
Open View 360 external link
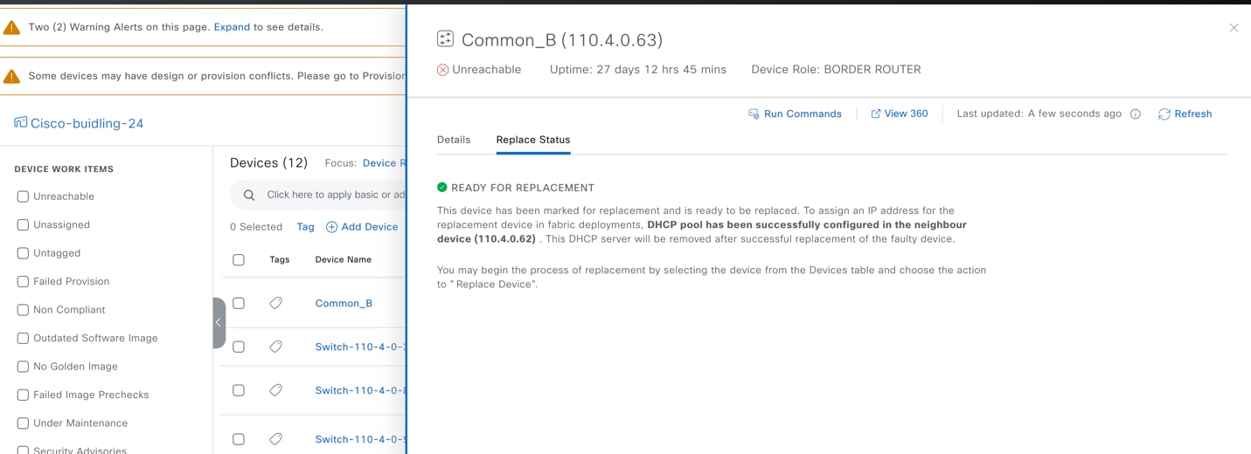[900, 113]
